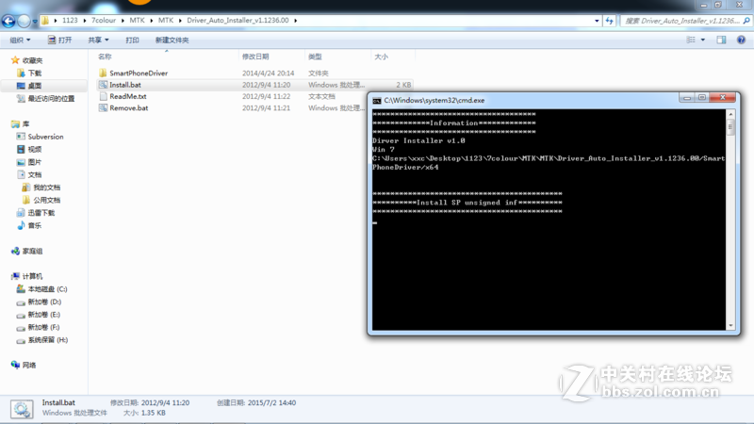Select 桌面 in navigation pane
The height and width of the screenshot is (424, 754).
click(x=35, y=86)
